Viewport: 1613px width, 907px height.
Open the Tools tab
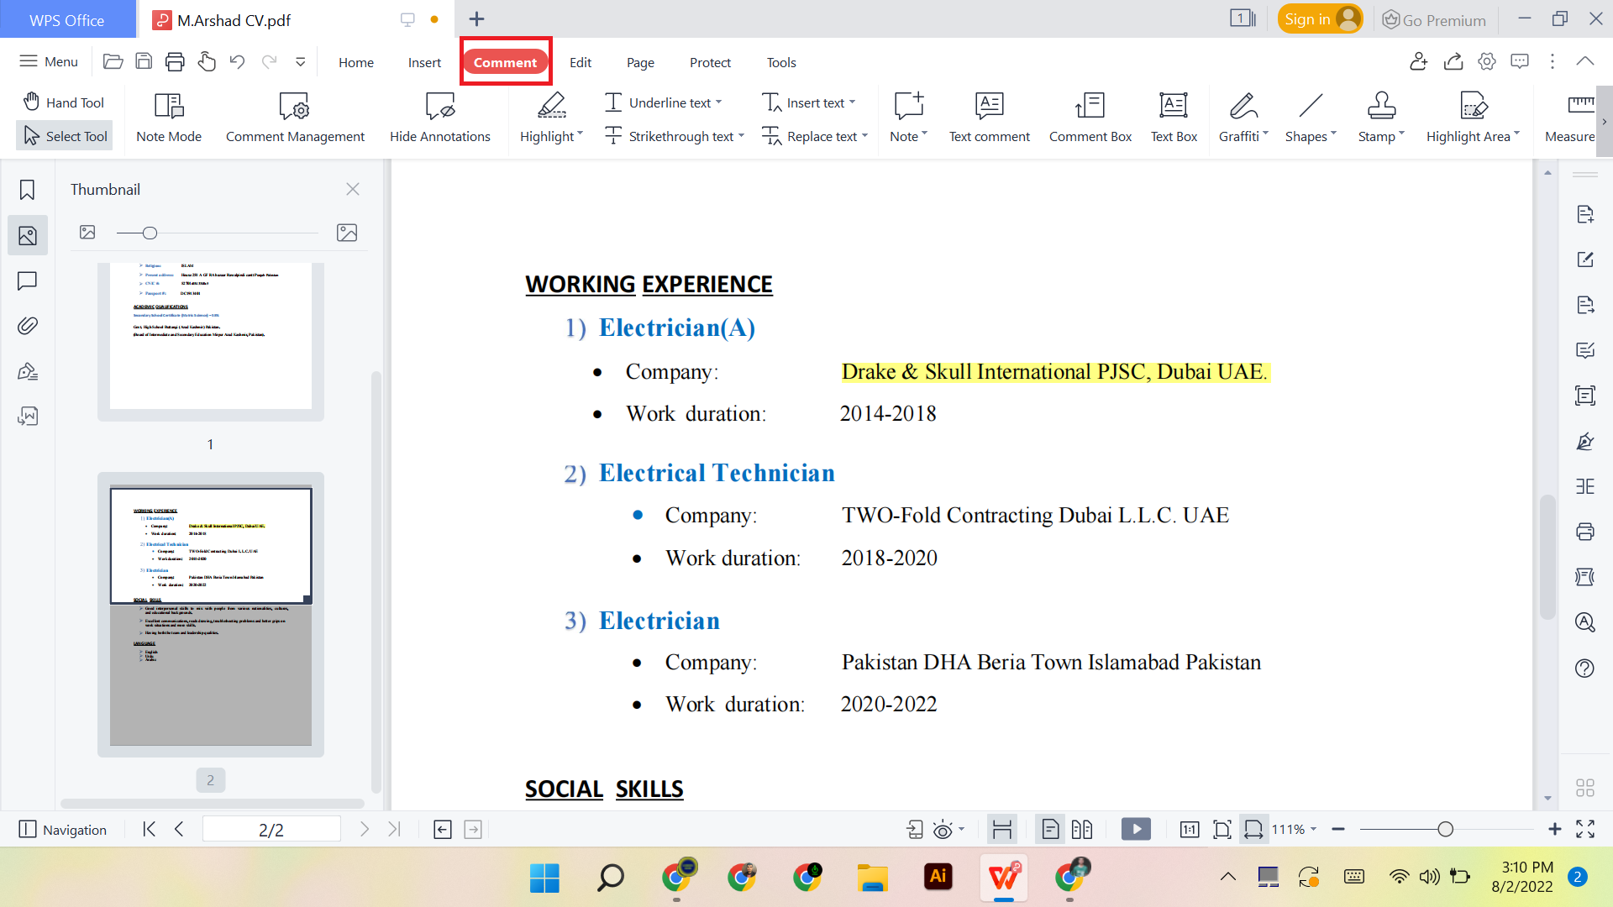780,62
